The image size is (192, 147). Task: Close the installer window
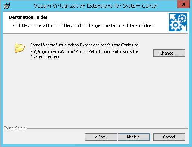(x=183, y=4)
